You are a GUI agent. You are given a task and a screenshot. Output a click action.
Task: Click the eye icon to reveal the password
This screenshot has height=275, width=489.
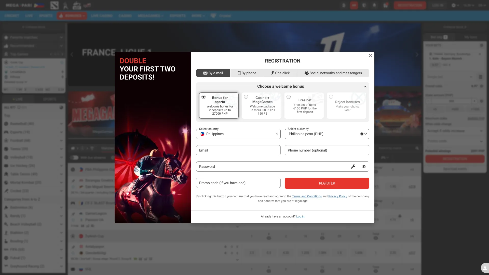[x=364, y=167]
